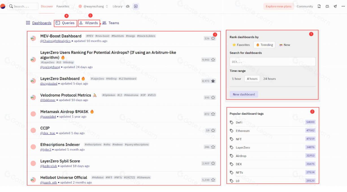The height and width of the screenshot is (192, 347).
Task: Click Explore new plans button
Action: [278, 6]
